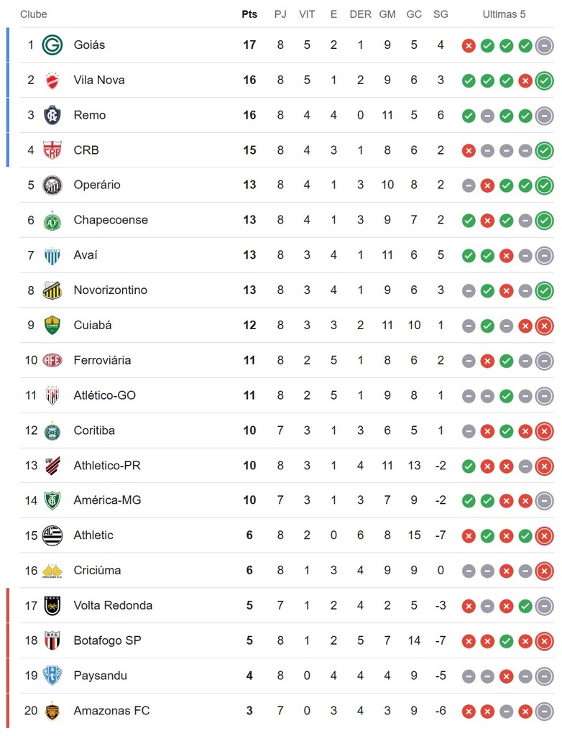Select the SG column header
The height and width of the screenshot is (736, 562).
point(441,14)
